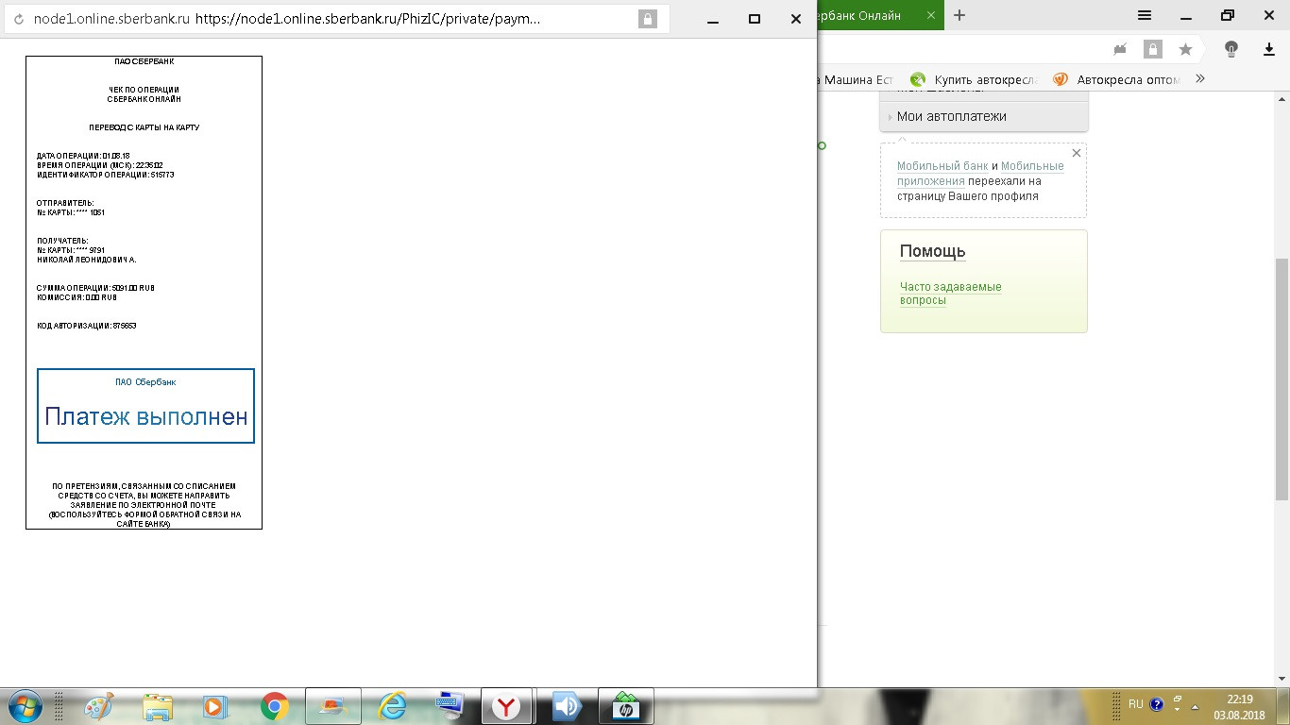The height and width of the screenshot is (725, 1290).
Task: Click the ИДЕНТИФИКАТОР ОПЕРАЦИИ line
Action: pyautogui.click(x=105, y=175)
